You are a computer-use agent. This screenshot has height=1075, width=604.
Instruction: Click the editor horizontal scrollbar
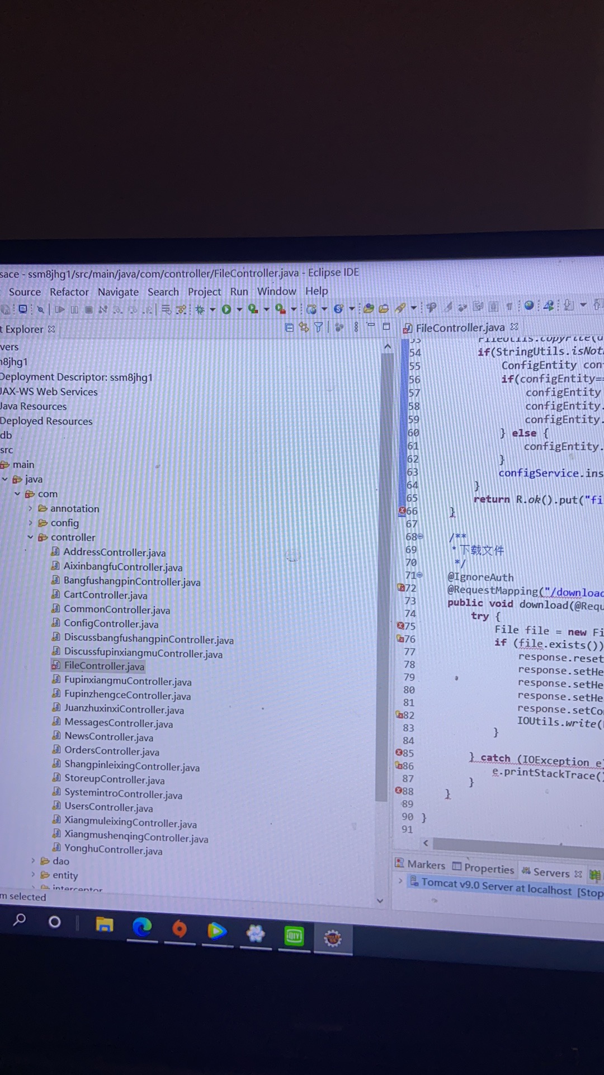pos(515,844)
